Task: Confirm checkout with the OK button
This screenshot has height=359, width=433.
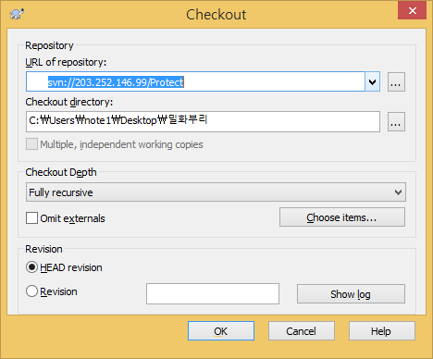Action: pos(221,331)
